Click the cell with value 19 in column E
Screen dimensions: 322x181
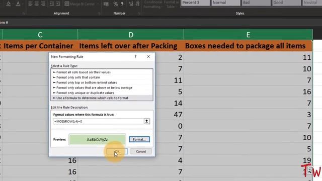tap(248, 160)
